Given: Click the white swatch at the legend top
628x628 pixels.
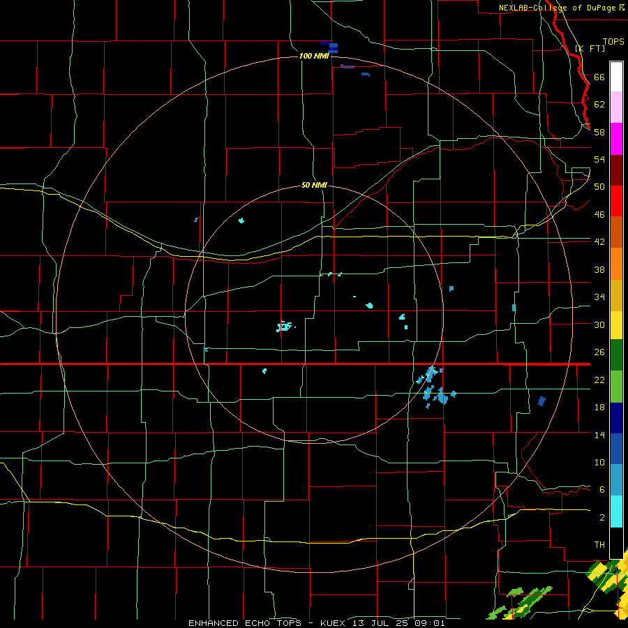Looking at the screenshot, I should pos(616,77).
